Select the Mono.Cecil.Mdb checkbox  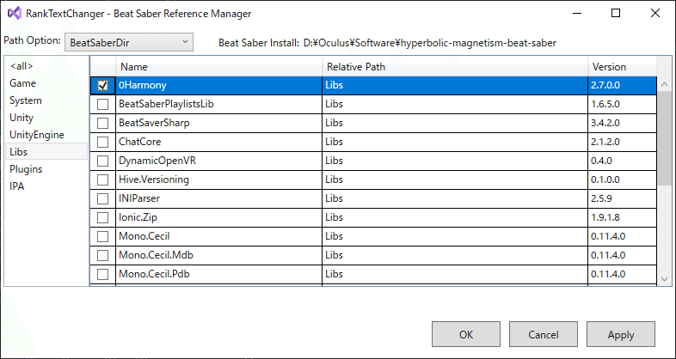[103, 255]
